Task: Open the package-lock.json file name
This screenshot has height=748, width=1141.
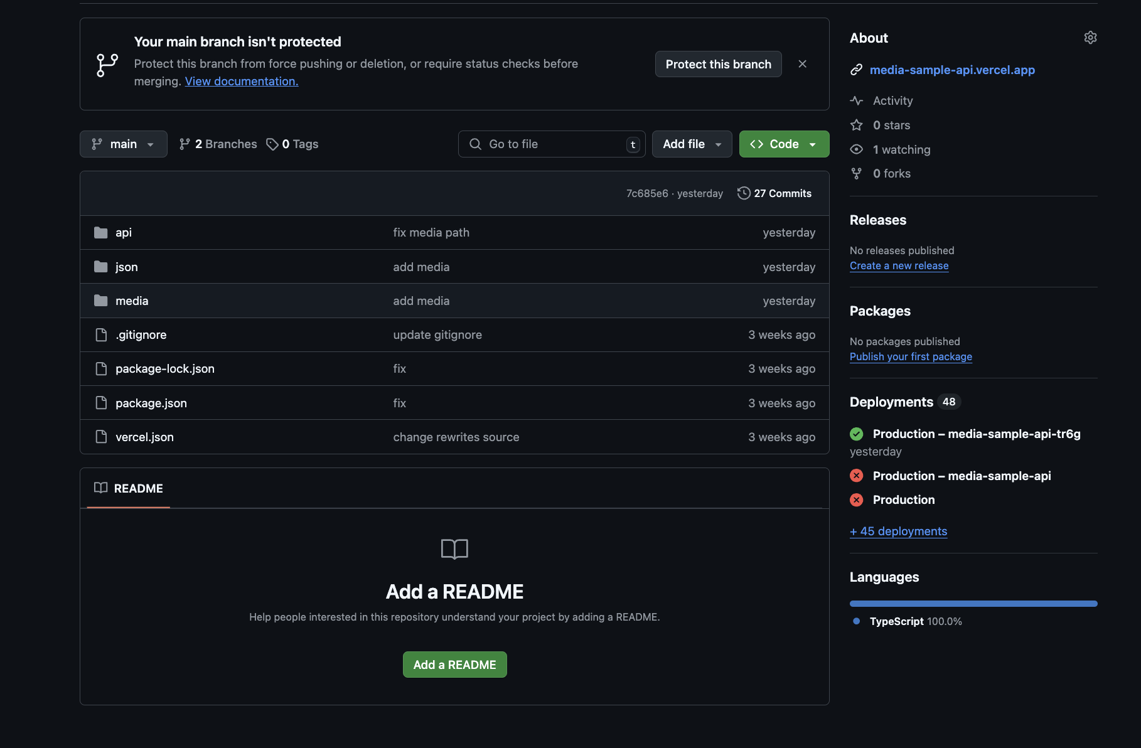Action: (165, 368)
